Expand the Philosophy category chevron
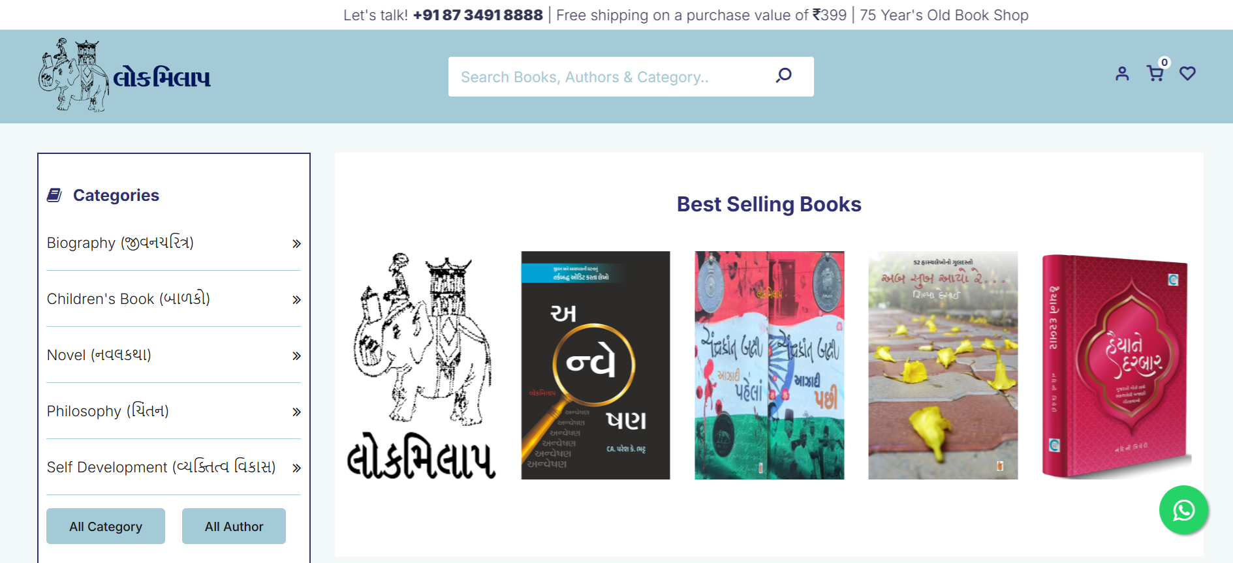 pyautogui.click(x=296, y=412)
